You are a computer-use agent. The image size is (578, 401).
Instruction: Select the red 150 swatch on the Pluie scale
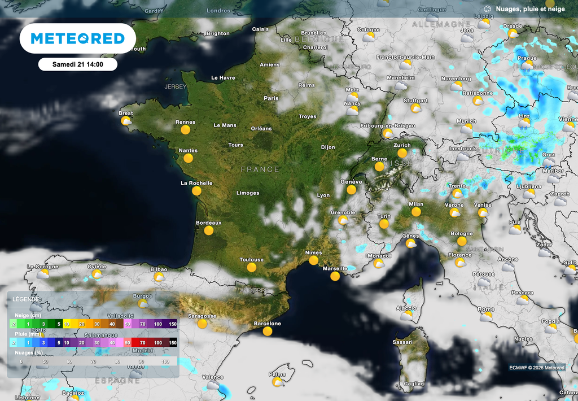point(172,343)
